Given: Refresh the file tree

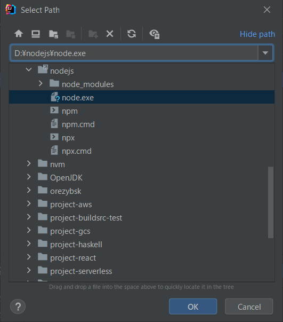Looking at the screenshot, I should tap(132, 34).
